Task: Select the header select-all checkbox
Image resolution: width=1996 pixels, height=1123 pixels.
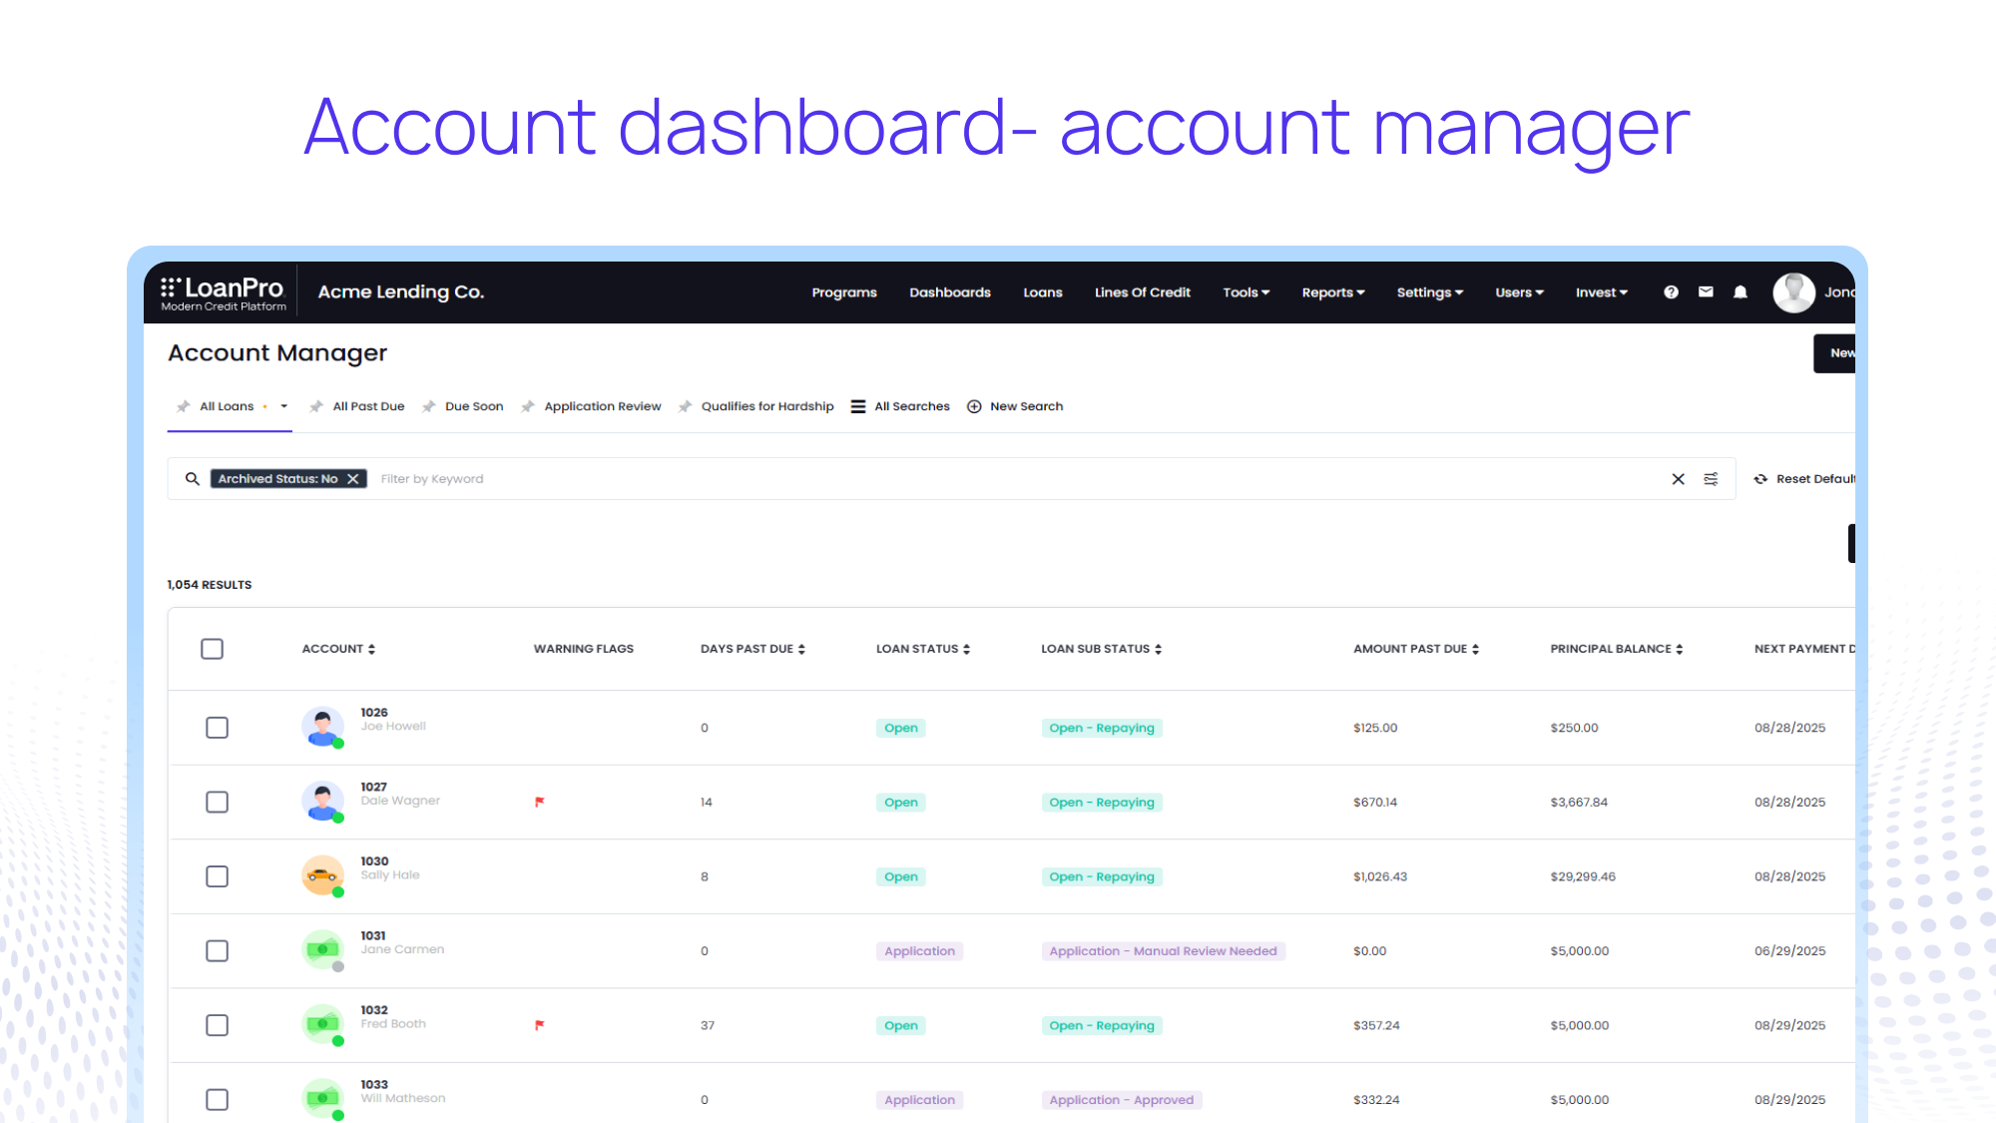Action: (x=212, y=649)
